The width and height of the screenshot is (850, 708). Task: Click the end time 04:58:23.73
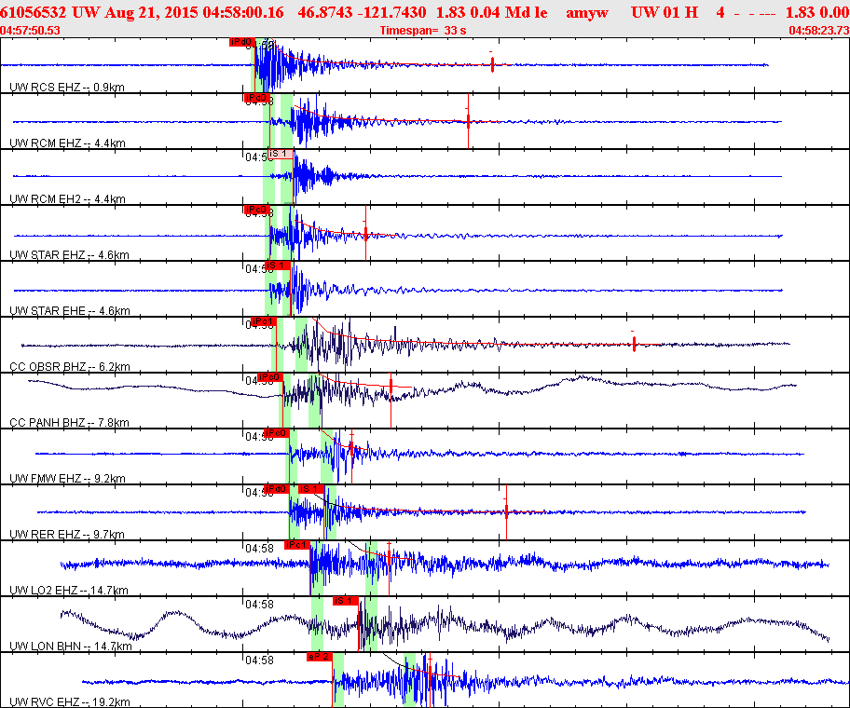tap(819, 31)
